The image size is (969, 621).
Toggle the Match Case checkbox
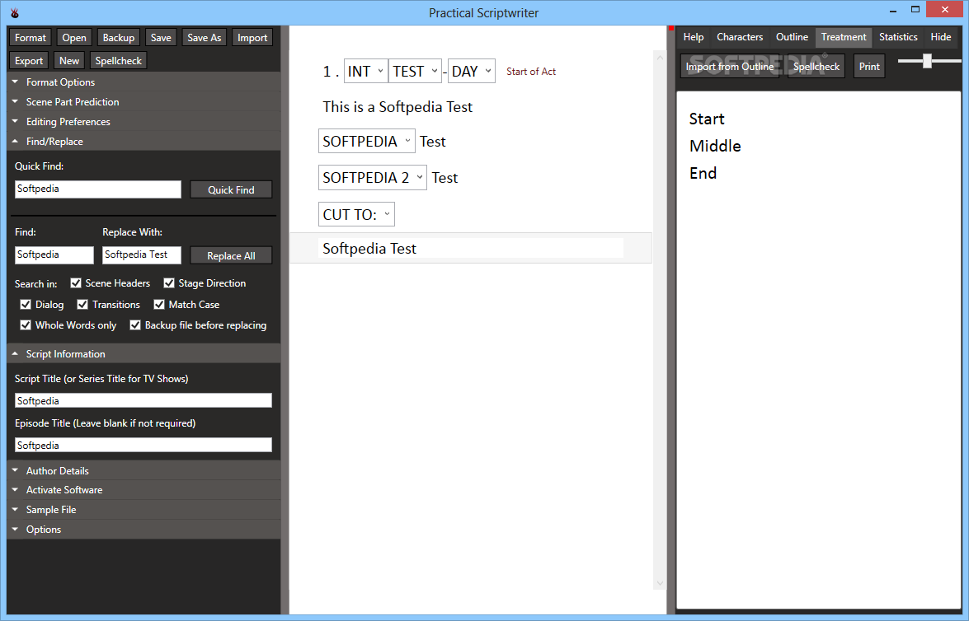(x=159, y=305)
